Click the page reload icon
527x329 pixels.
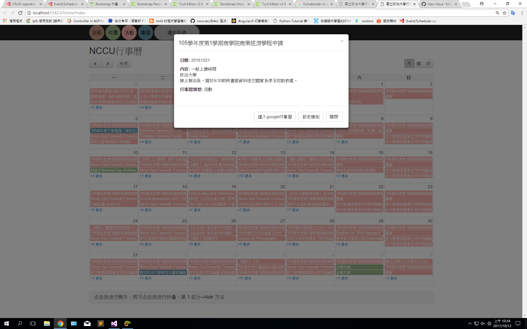click(20, 13)
